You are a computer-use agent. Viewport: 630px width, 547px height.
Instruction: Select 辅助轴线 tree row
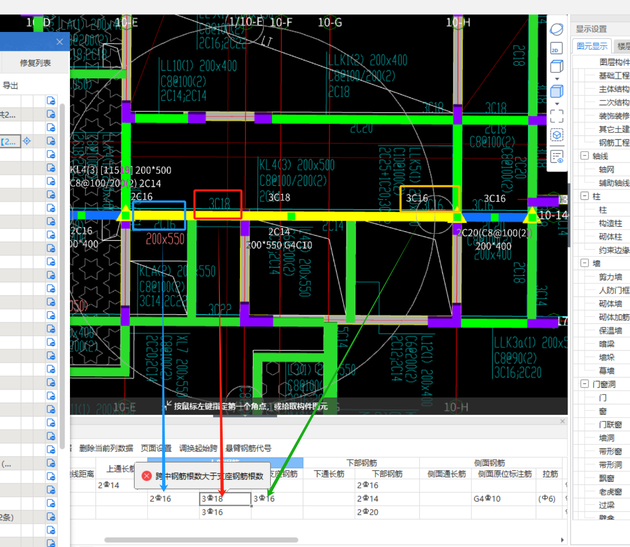pyautogui.click(x=614, y=183)
